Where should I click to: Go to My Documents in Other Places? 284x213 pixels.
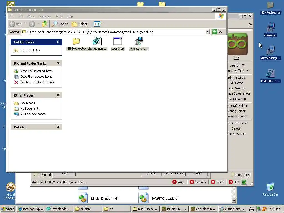tap(30, 108)
